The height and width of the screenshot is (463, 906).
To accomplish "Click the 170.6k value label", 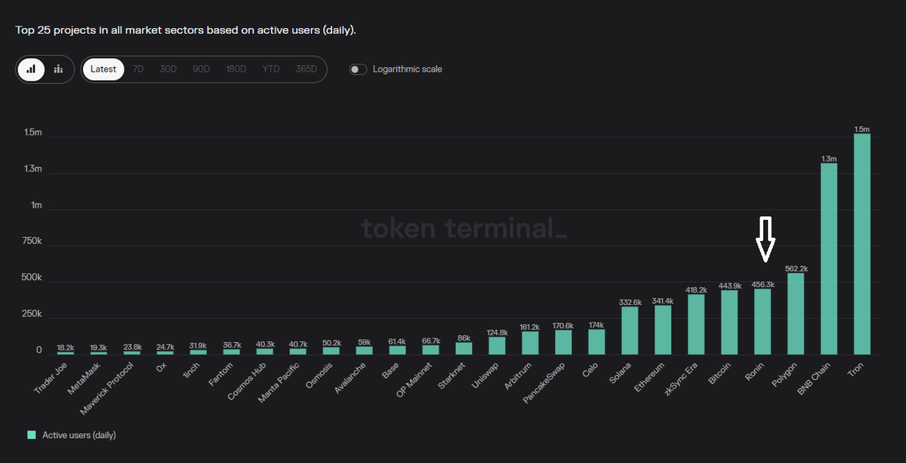I will [563, 326].
